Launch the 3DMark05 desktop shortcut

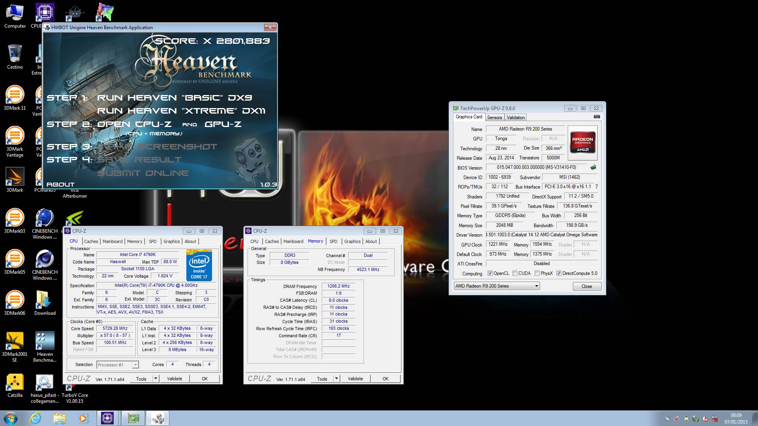tap(15, 262)
